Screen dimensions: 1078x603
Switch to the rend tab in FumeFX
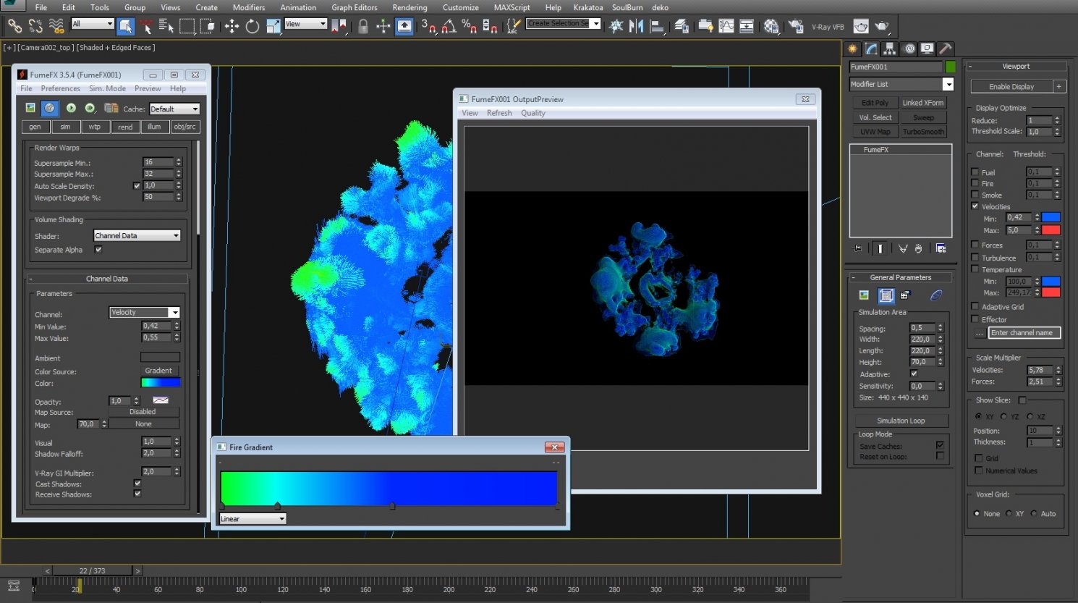125,127
